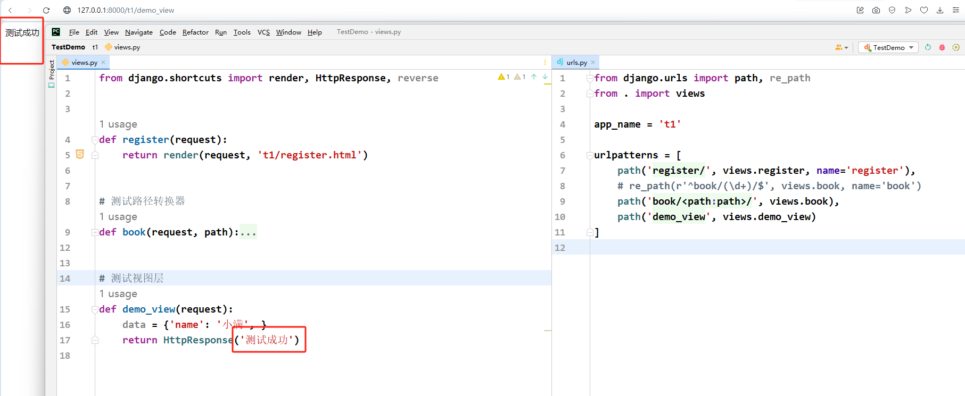Click 't1/register.html' string in views.py
This screenshot has width=965, height=396.
[310, 155]
